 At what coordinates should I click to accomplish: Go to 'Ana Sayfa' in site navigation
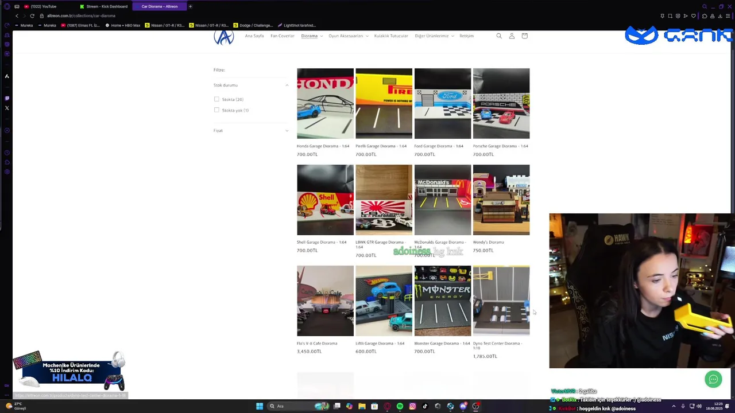[x=254, y=36]
